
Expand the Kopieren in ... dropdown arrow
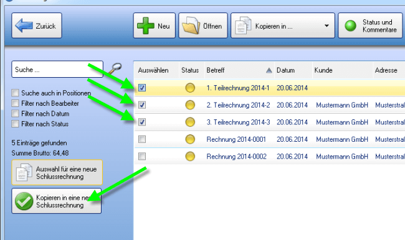pyautogui.click(x=326, y=25)
